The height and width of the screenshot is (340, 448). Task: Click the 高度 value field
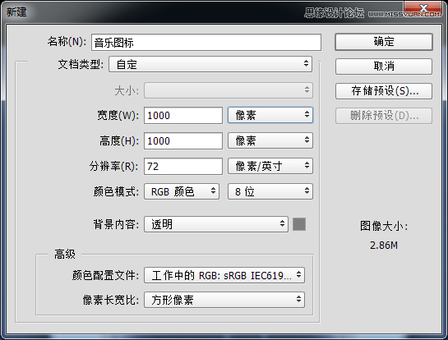click(183, 140)
